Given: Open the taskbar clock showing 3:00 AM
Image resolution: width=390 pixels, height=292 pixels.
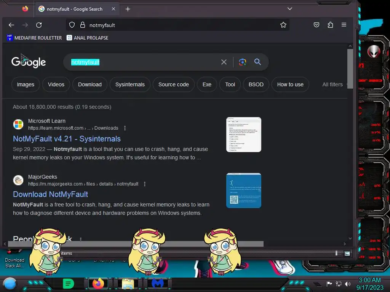Looking at the screenshot, I should 369,284.
